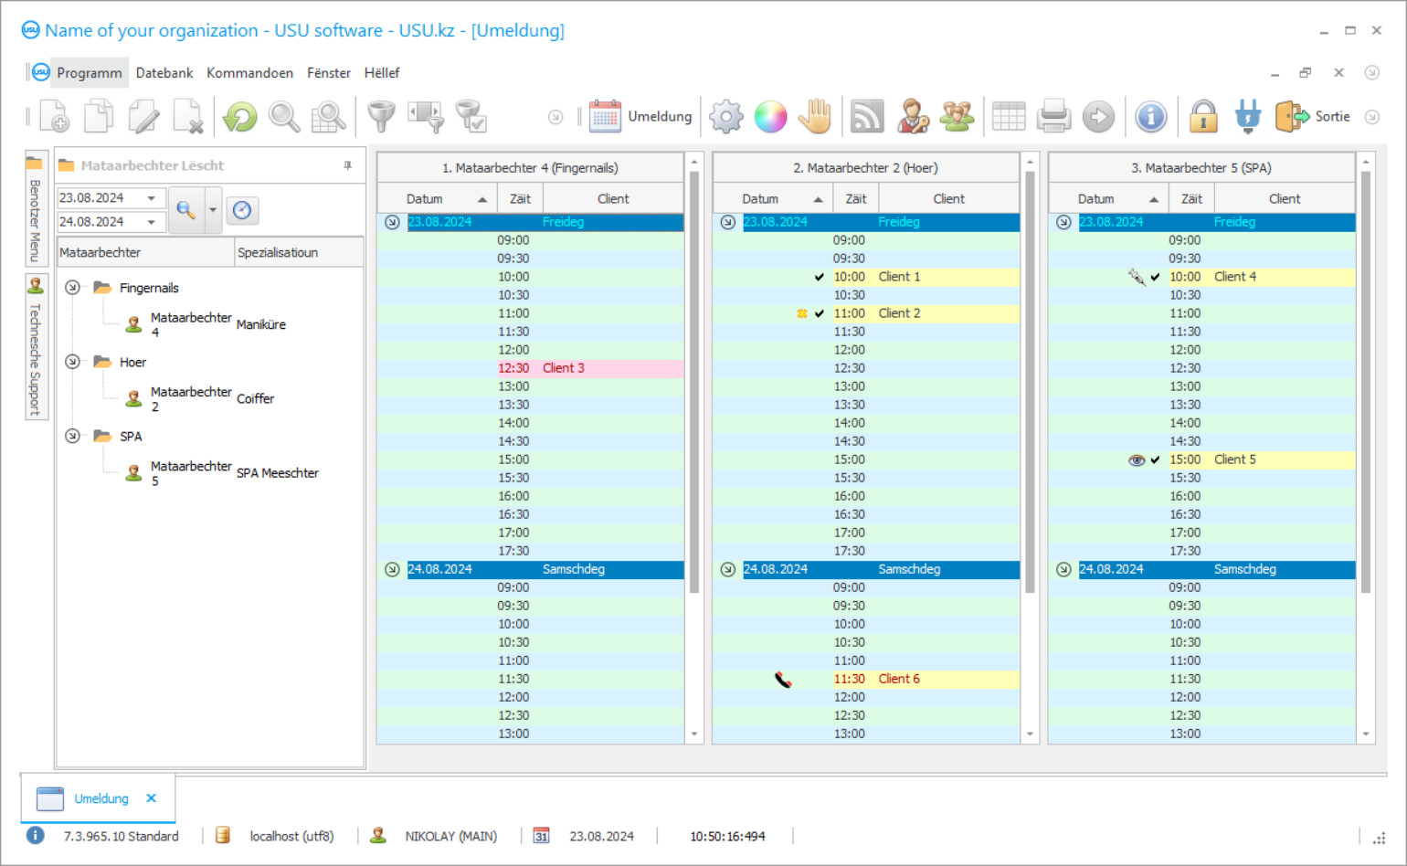Collapse the Fingernails tree branch
This screenshot has height=866, width=1407.
[x=72, y=287]
